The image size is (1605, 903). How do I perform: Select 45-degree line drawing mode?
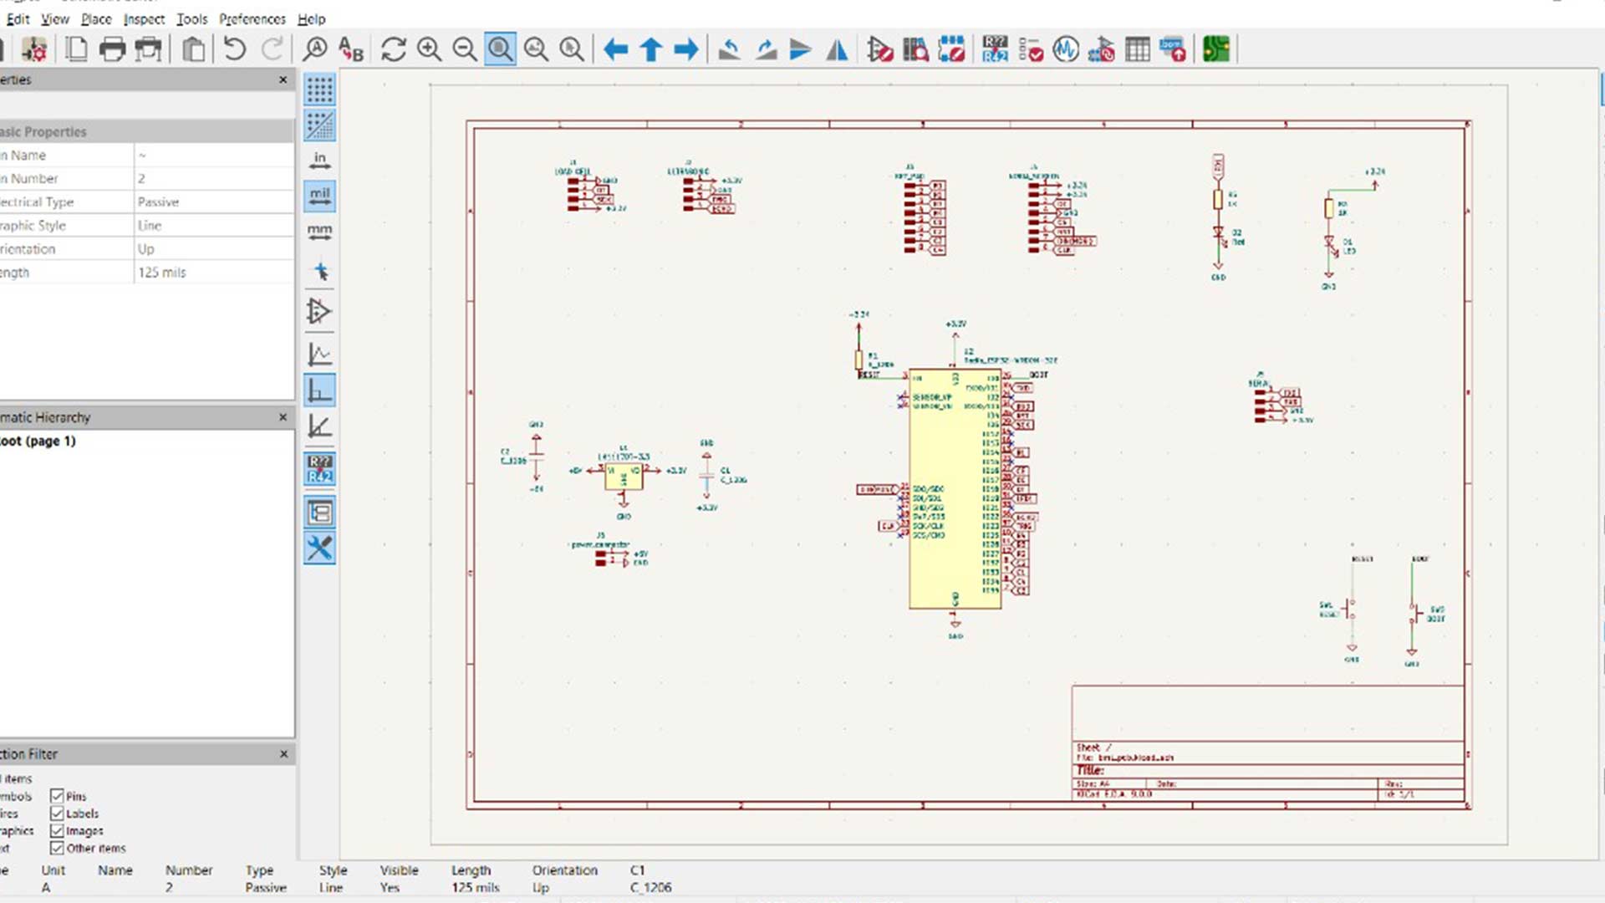coord(319,426)
